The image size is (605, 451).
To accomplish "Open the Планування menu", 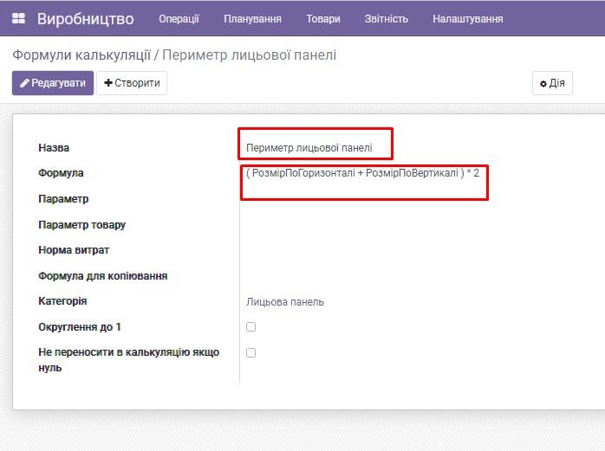I will coord(253,19).
